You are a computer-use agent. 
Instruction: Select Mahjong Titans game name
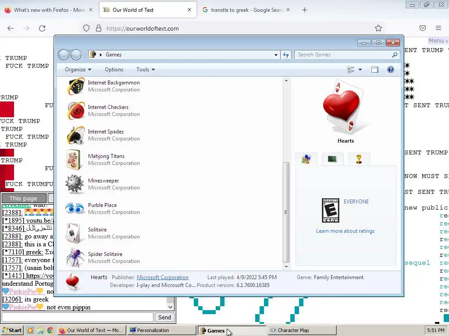[x=106, y=156]
